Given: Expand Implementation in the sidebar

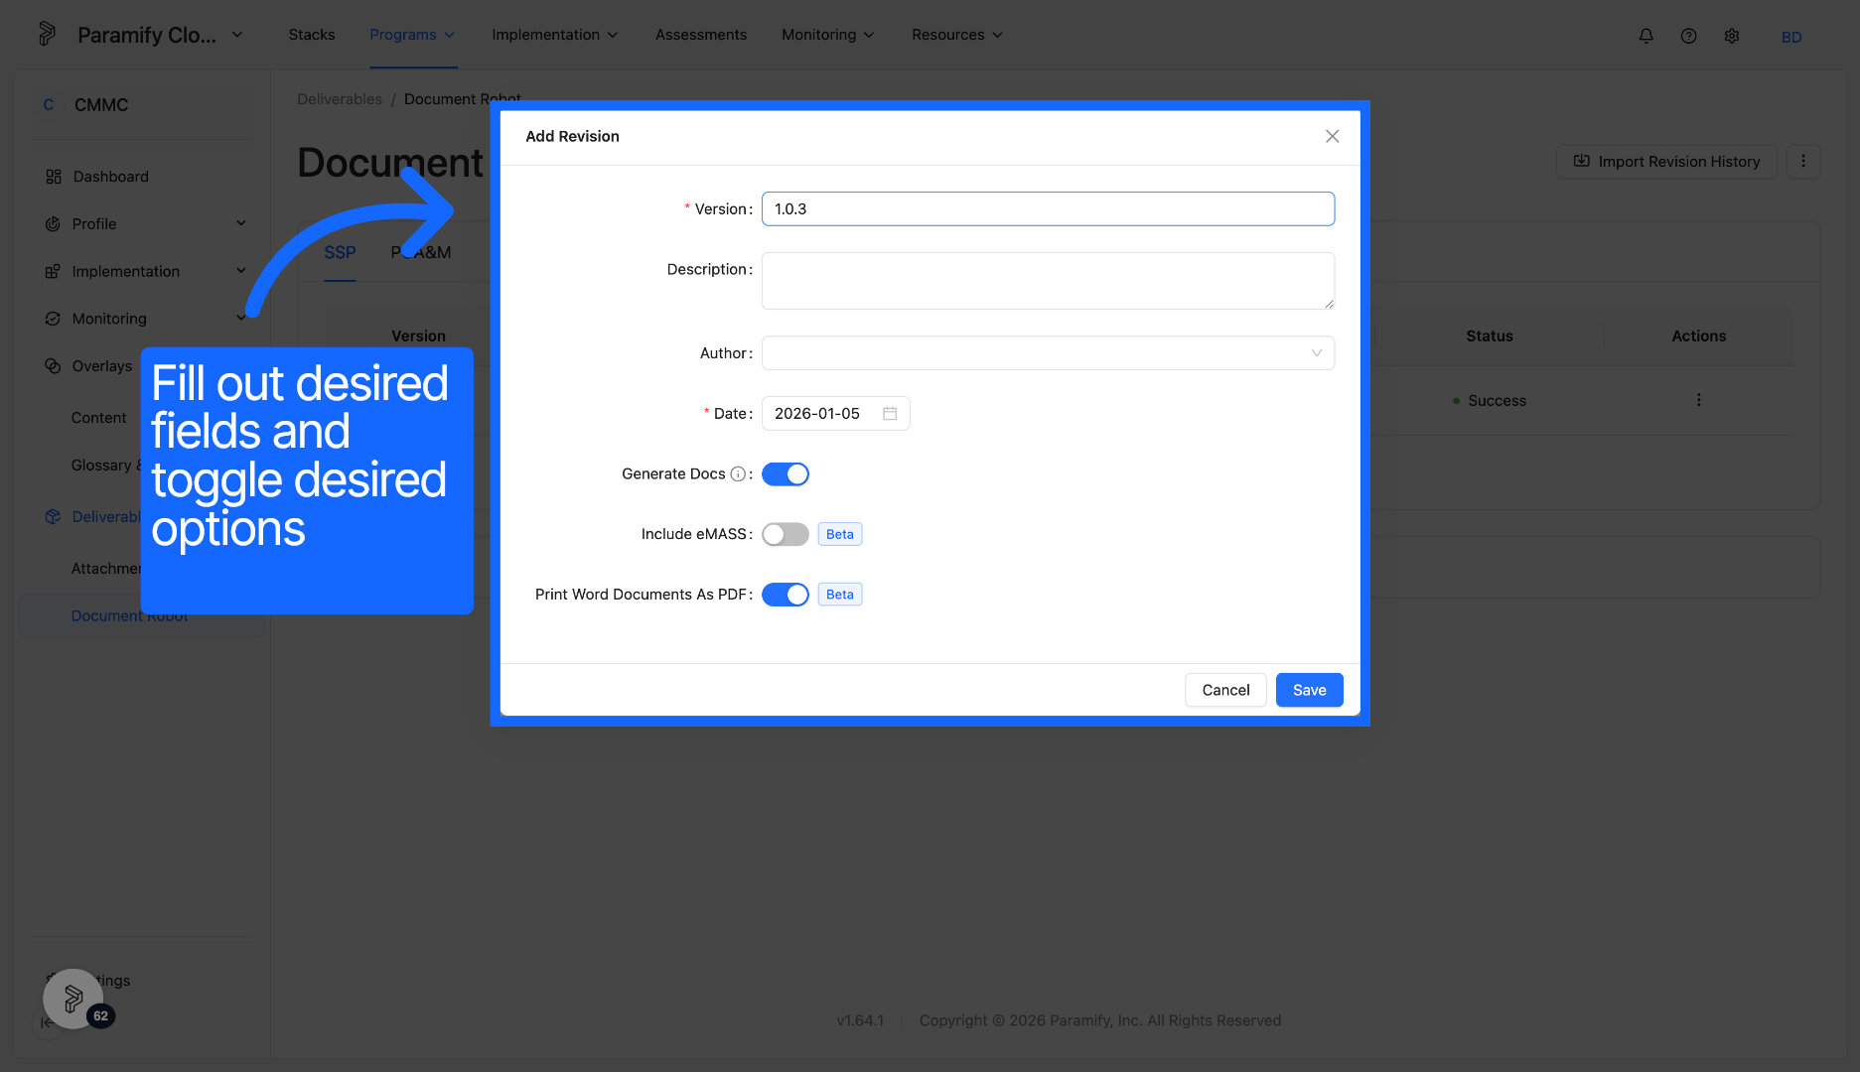Looking at the screenshot, I should point(241,271).
